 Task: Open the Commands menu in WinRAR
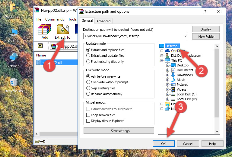coord(55,19)
